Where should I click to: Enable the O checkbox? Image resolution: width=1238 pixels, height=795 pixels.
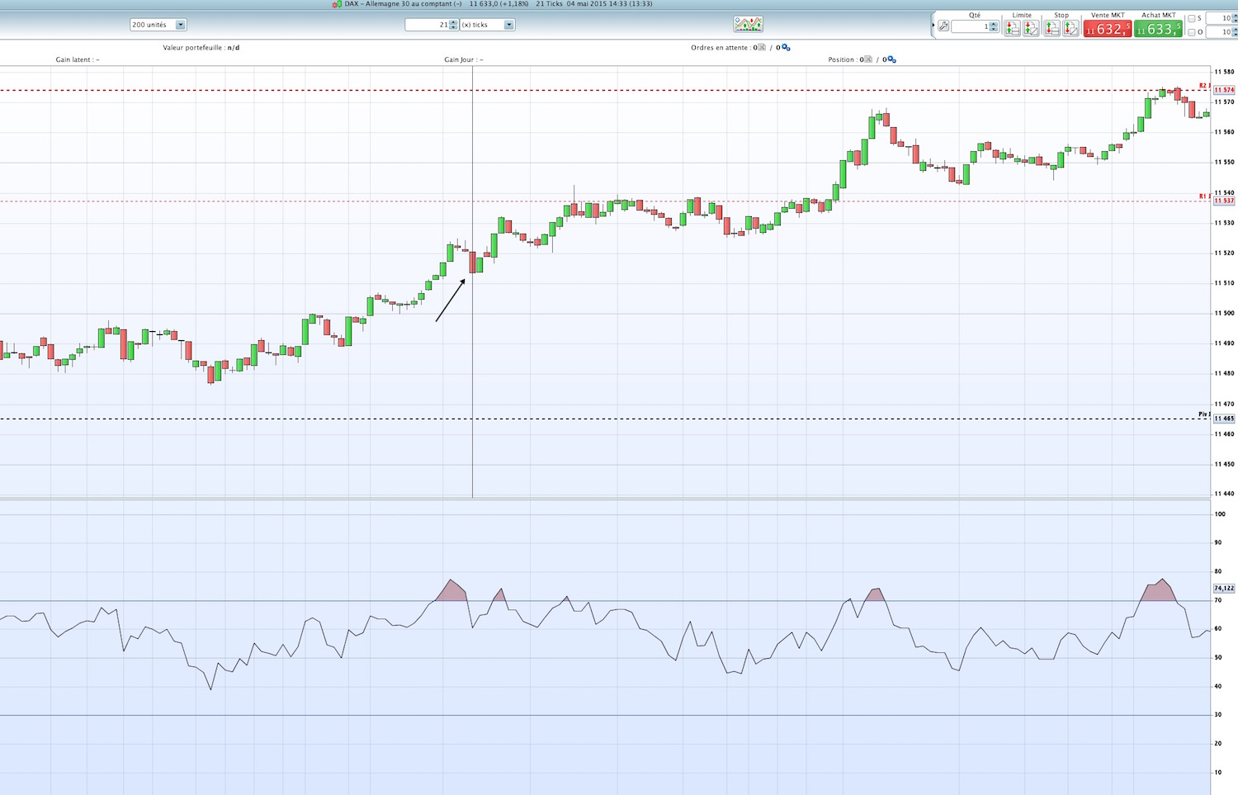click(1191, 32)
